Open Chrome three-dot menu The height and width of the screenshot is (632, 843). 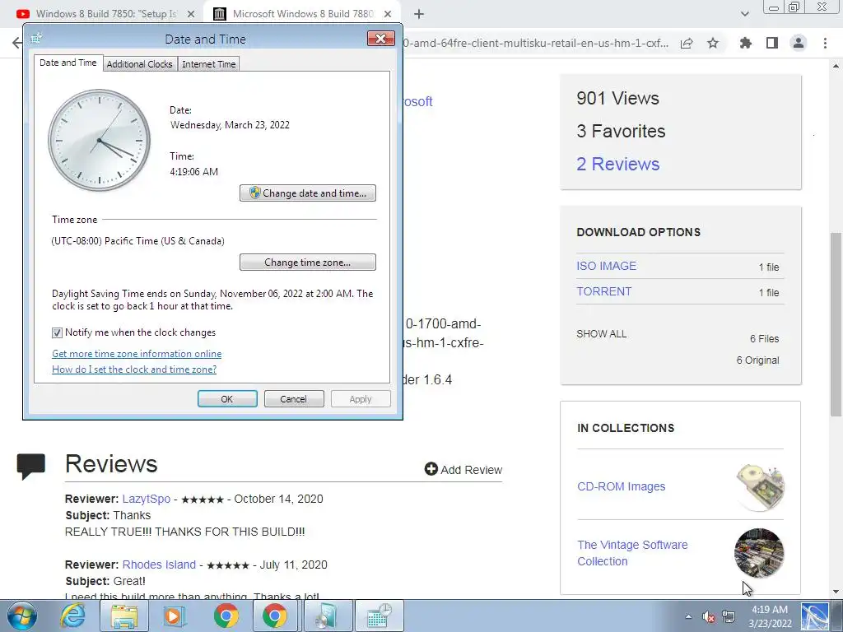[x=825, y=43]
